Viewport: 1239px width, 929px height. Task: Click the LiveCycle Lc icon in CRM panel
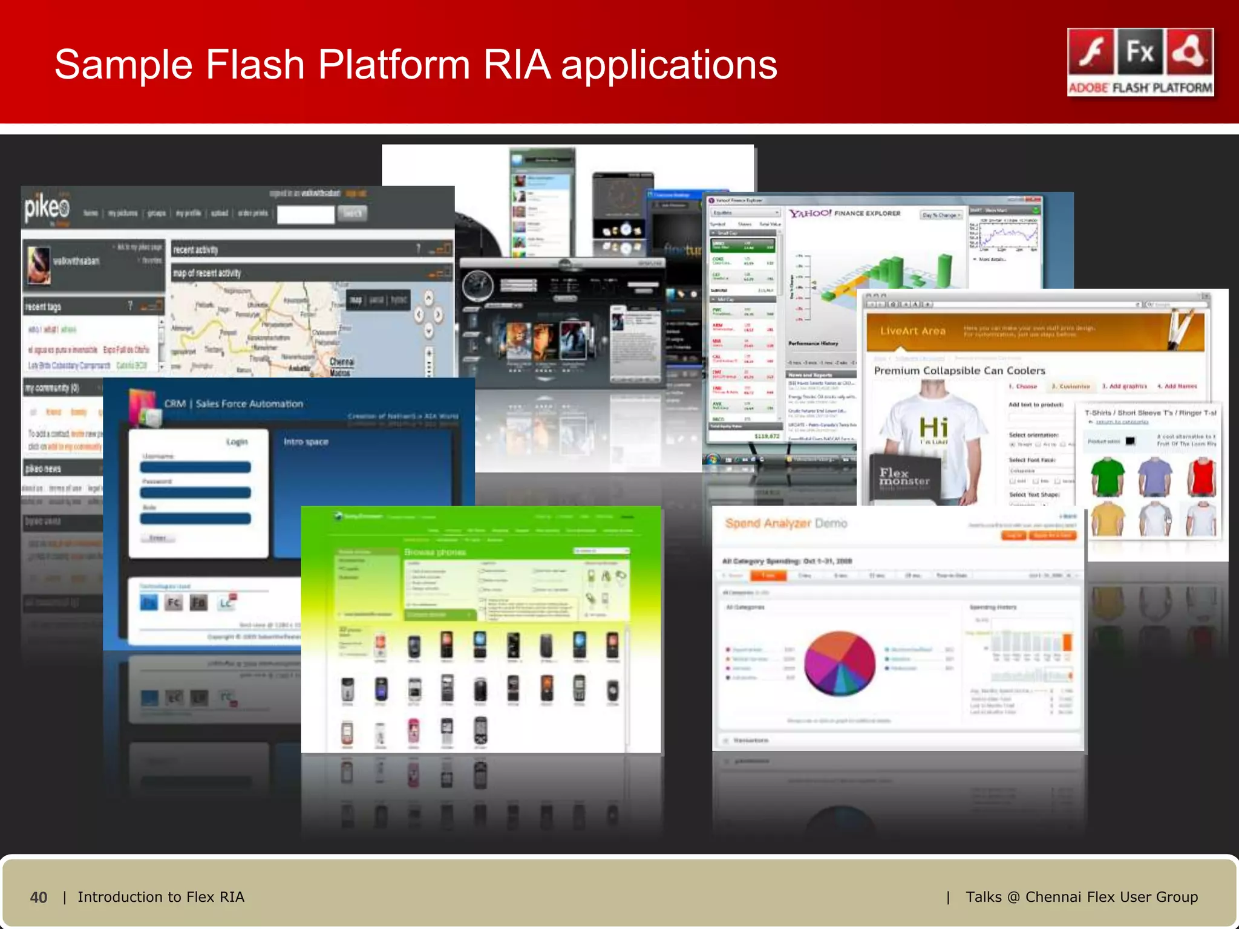[227, 602]
